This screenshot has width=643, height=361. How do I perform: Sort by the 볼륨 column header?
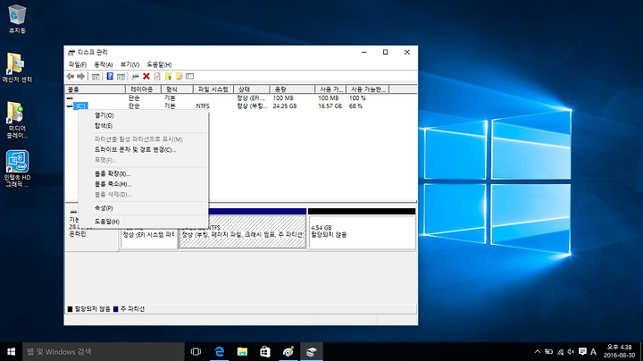96,89
